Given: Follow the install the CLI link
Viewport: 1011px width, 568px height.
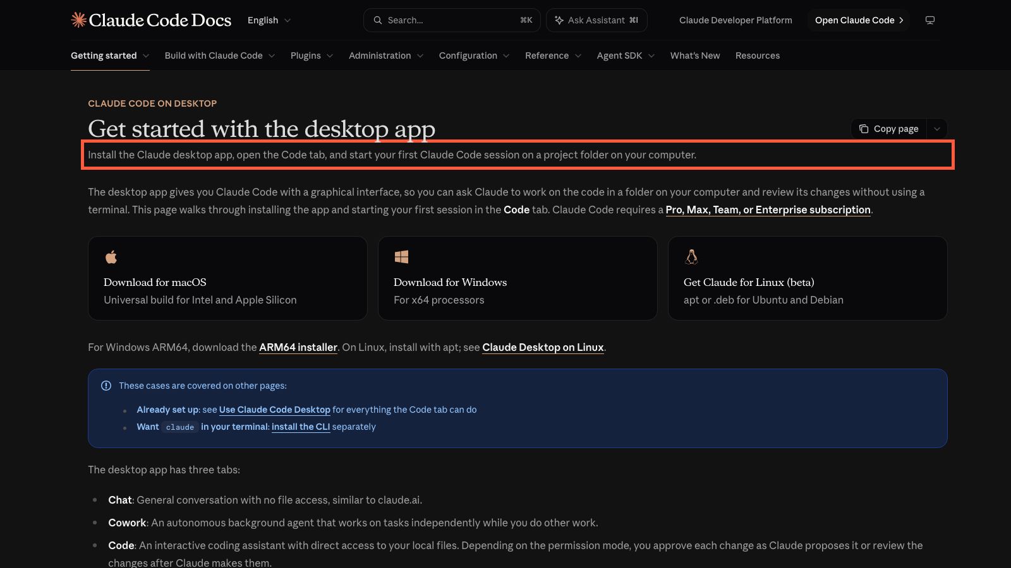Looking at the screenshot, I should point(301,427).
